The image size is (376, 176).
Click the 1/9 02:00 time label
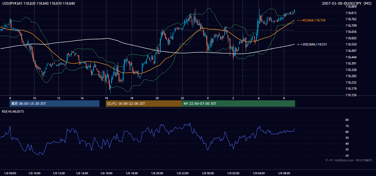pos(233,173)
